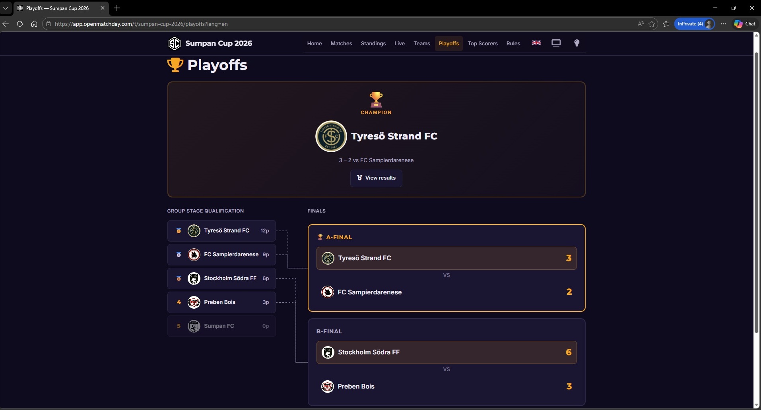761x410 pixels.
Task: Toggle the theme with the lightbulb icon
Action: 577,43
